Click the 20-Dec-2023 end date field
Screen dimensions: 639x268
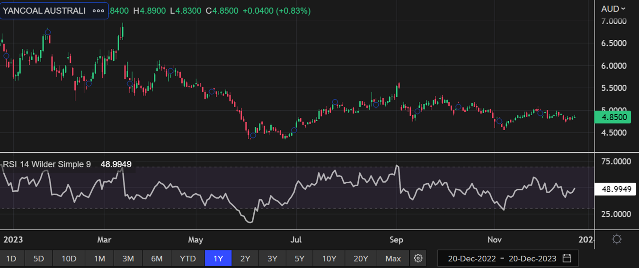pos(532,259)
